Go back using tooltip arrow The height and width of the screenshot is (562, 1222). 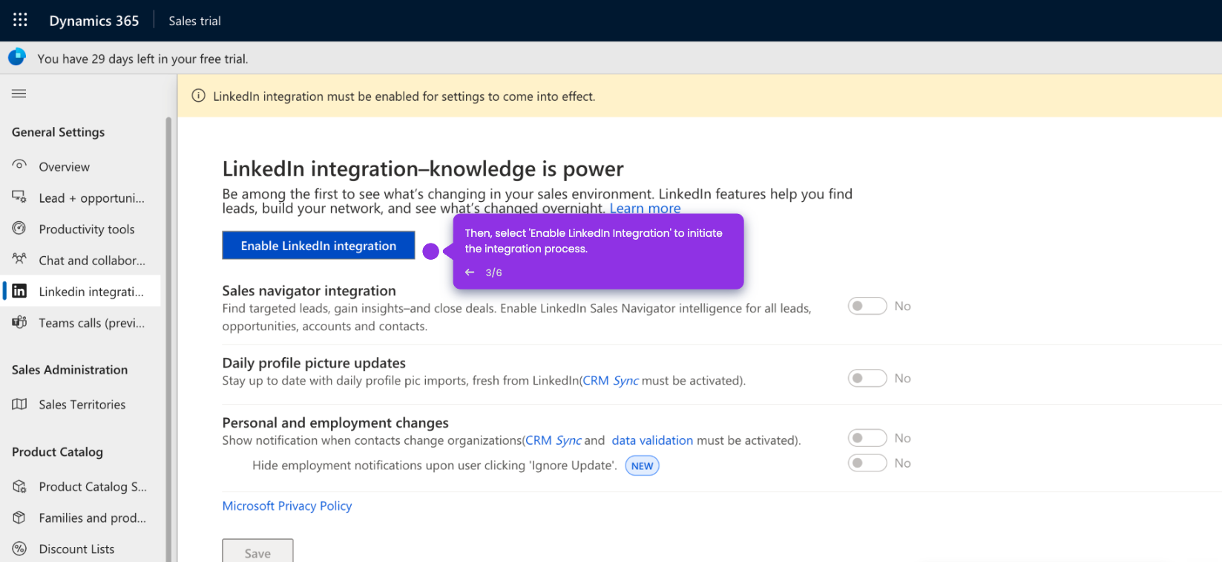[470, 272]
